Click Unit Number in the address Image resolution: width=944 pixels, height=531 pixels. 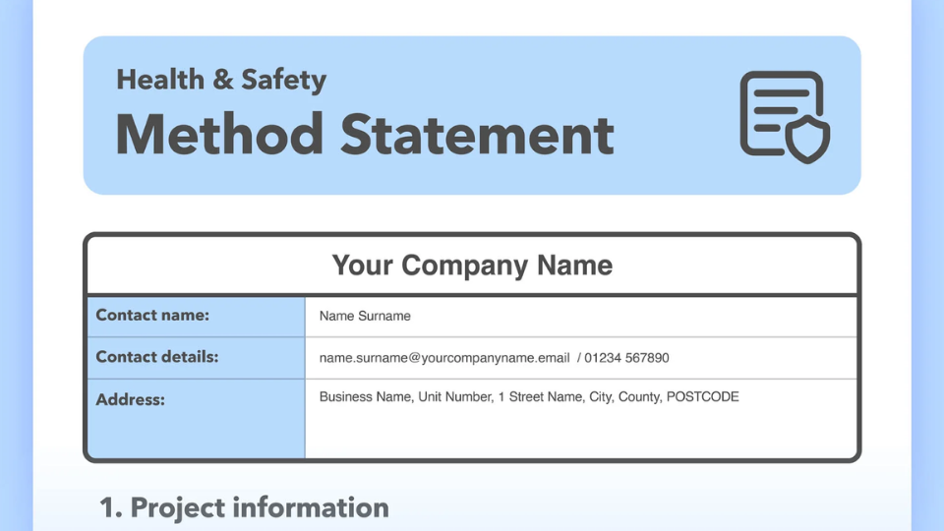click(451, 397)
